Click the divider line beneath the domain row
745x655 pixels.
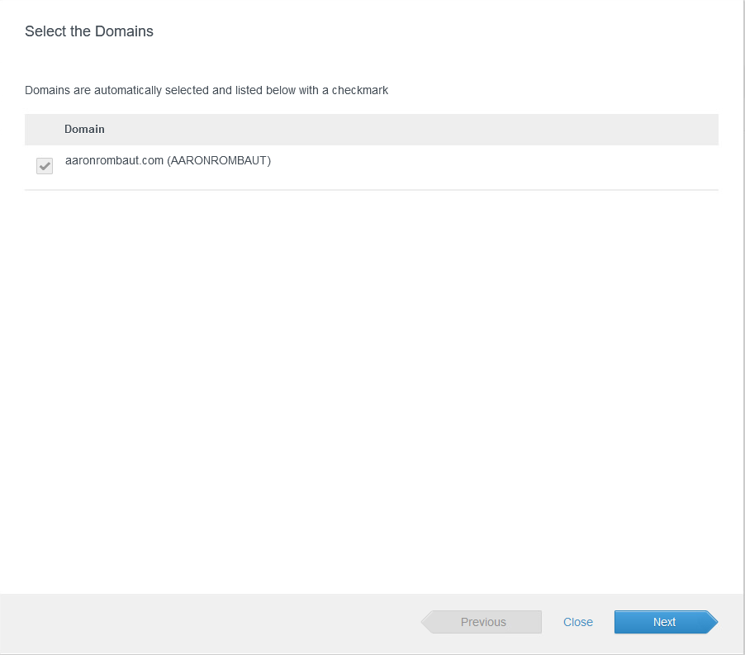372,190
